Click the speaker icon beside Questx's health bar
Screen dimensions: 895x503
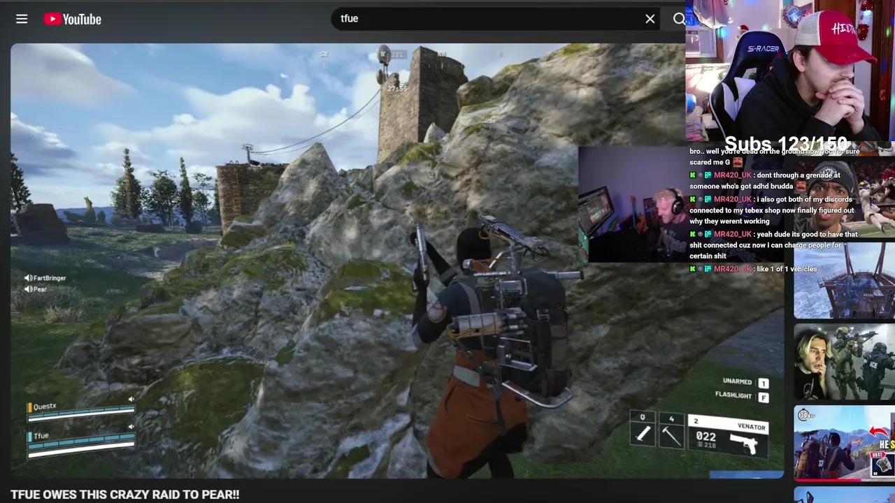click(x=131, y=400)
